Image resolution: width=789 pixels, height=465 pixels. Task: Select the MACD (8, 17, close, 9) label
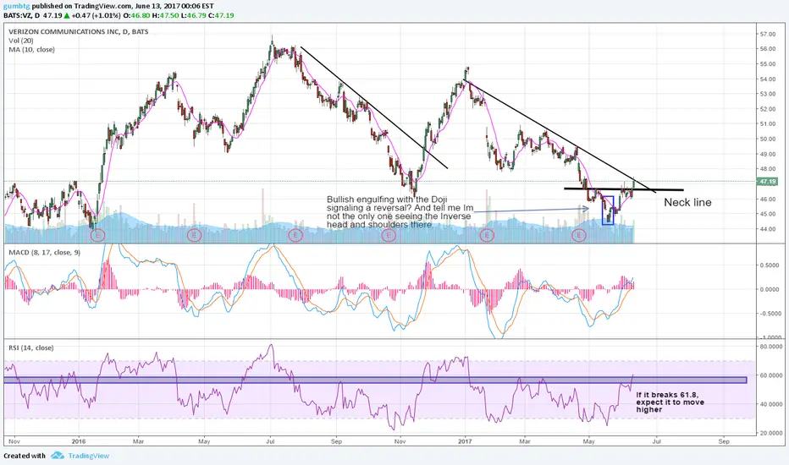coord(44,252)
